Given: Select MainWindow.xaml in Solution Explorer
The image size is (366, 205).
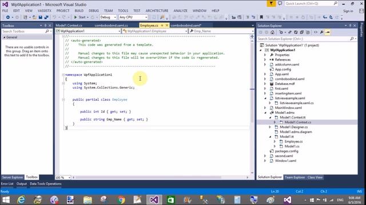Looking at the screenshot, I should coord(288,108).
